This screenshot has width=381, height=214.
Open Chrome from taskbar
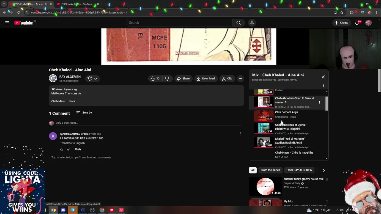coord(53,210)
